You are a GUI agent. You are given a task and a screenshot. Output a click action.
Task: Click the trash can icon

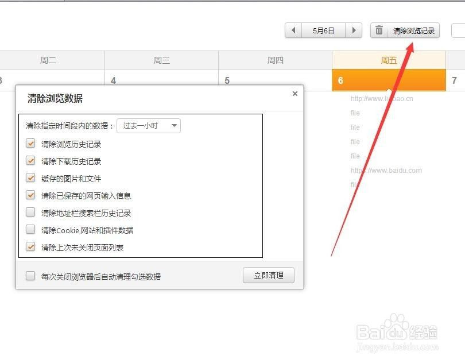coord(379,30)
